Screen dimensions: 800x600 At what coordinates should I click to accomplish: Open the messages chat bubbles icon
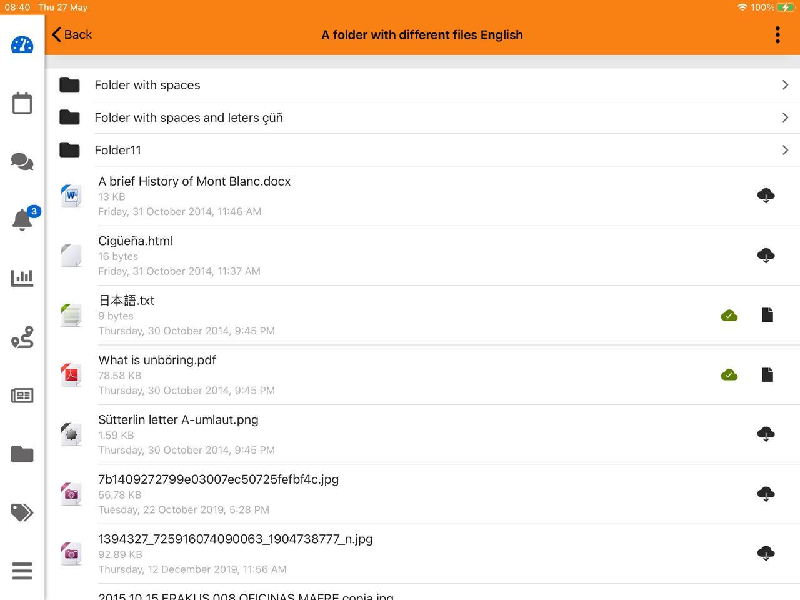click(x=22, y=162)
